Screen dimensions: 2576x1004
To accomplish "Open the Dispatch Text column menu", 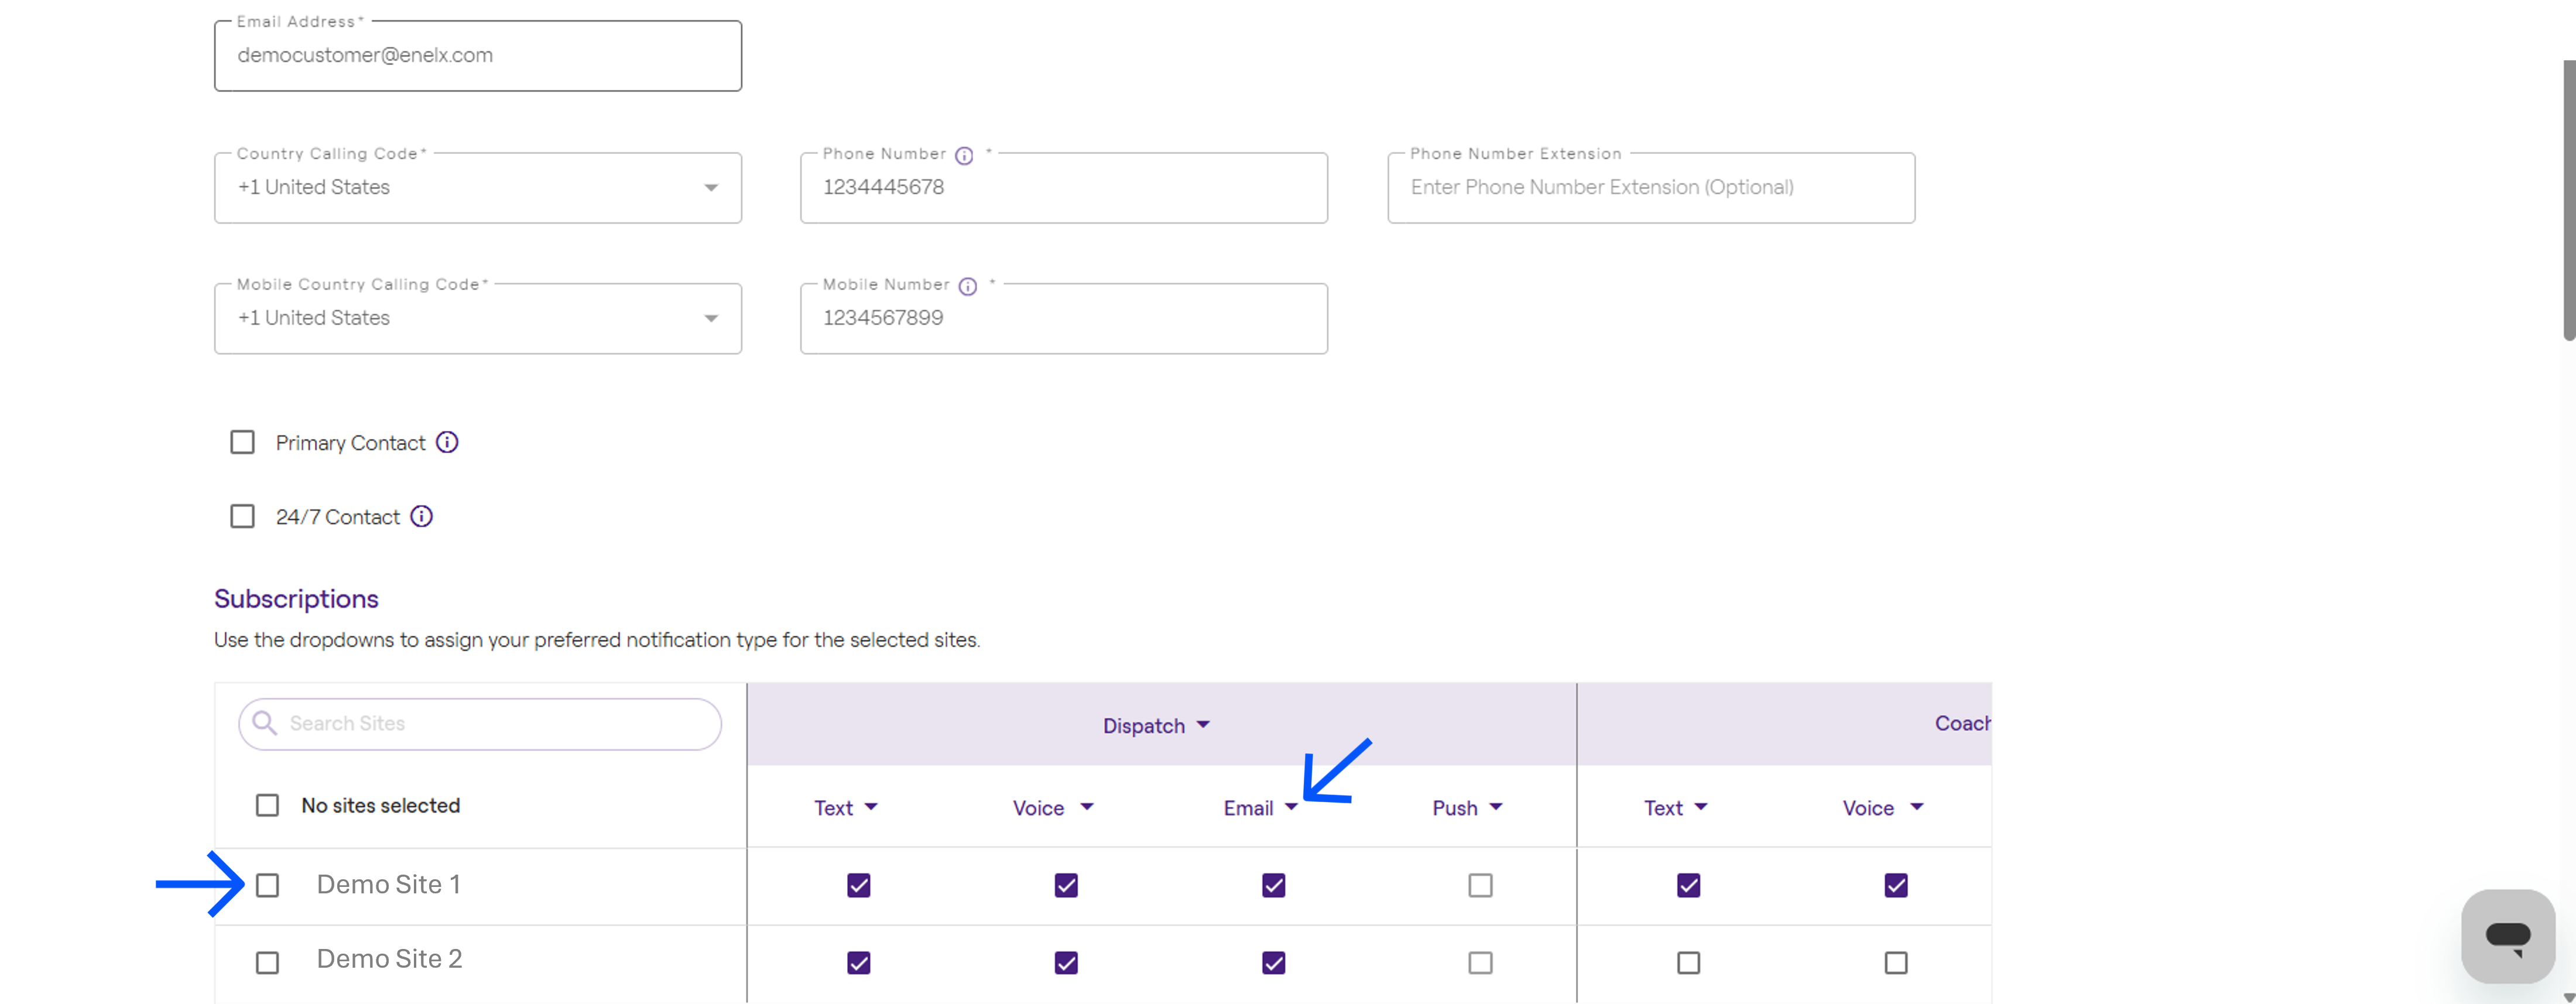I will point(846,807).
